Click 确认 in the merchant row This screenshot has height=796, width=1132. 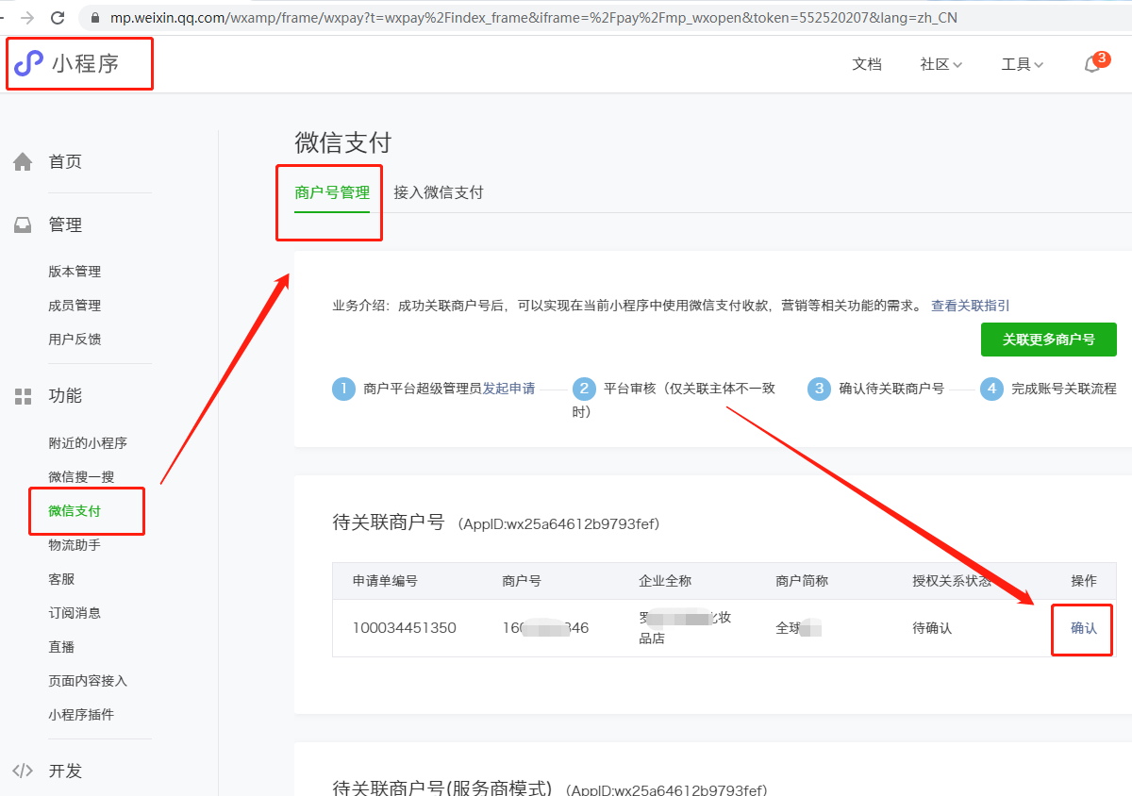point(1084,628)
